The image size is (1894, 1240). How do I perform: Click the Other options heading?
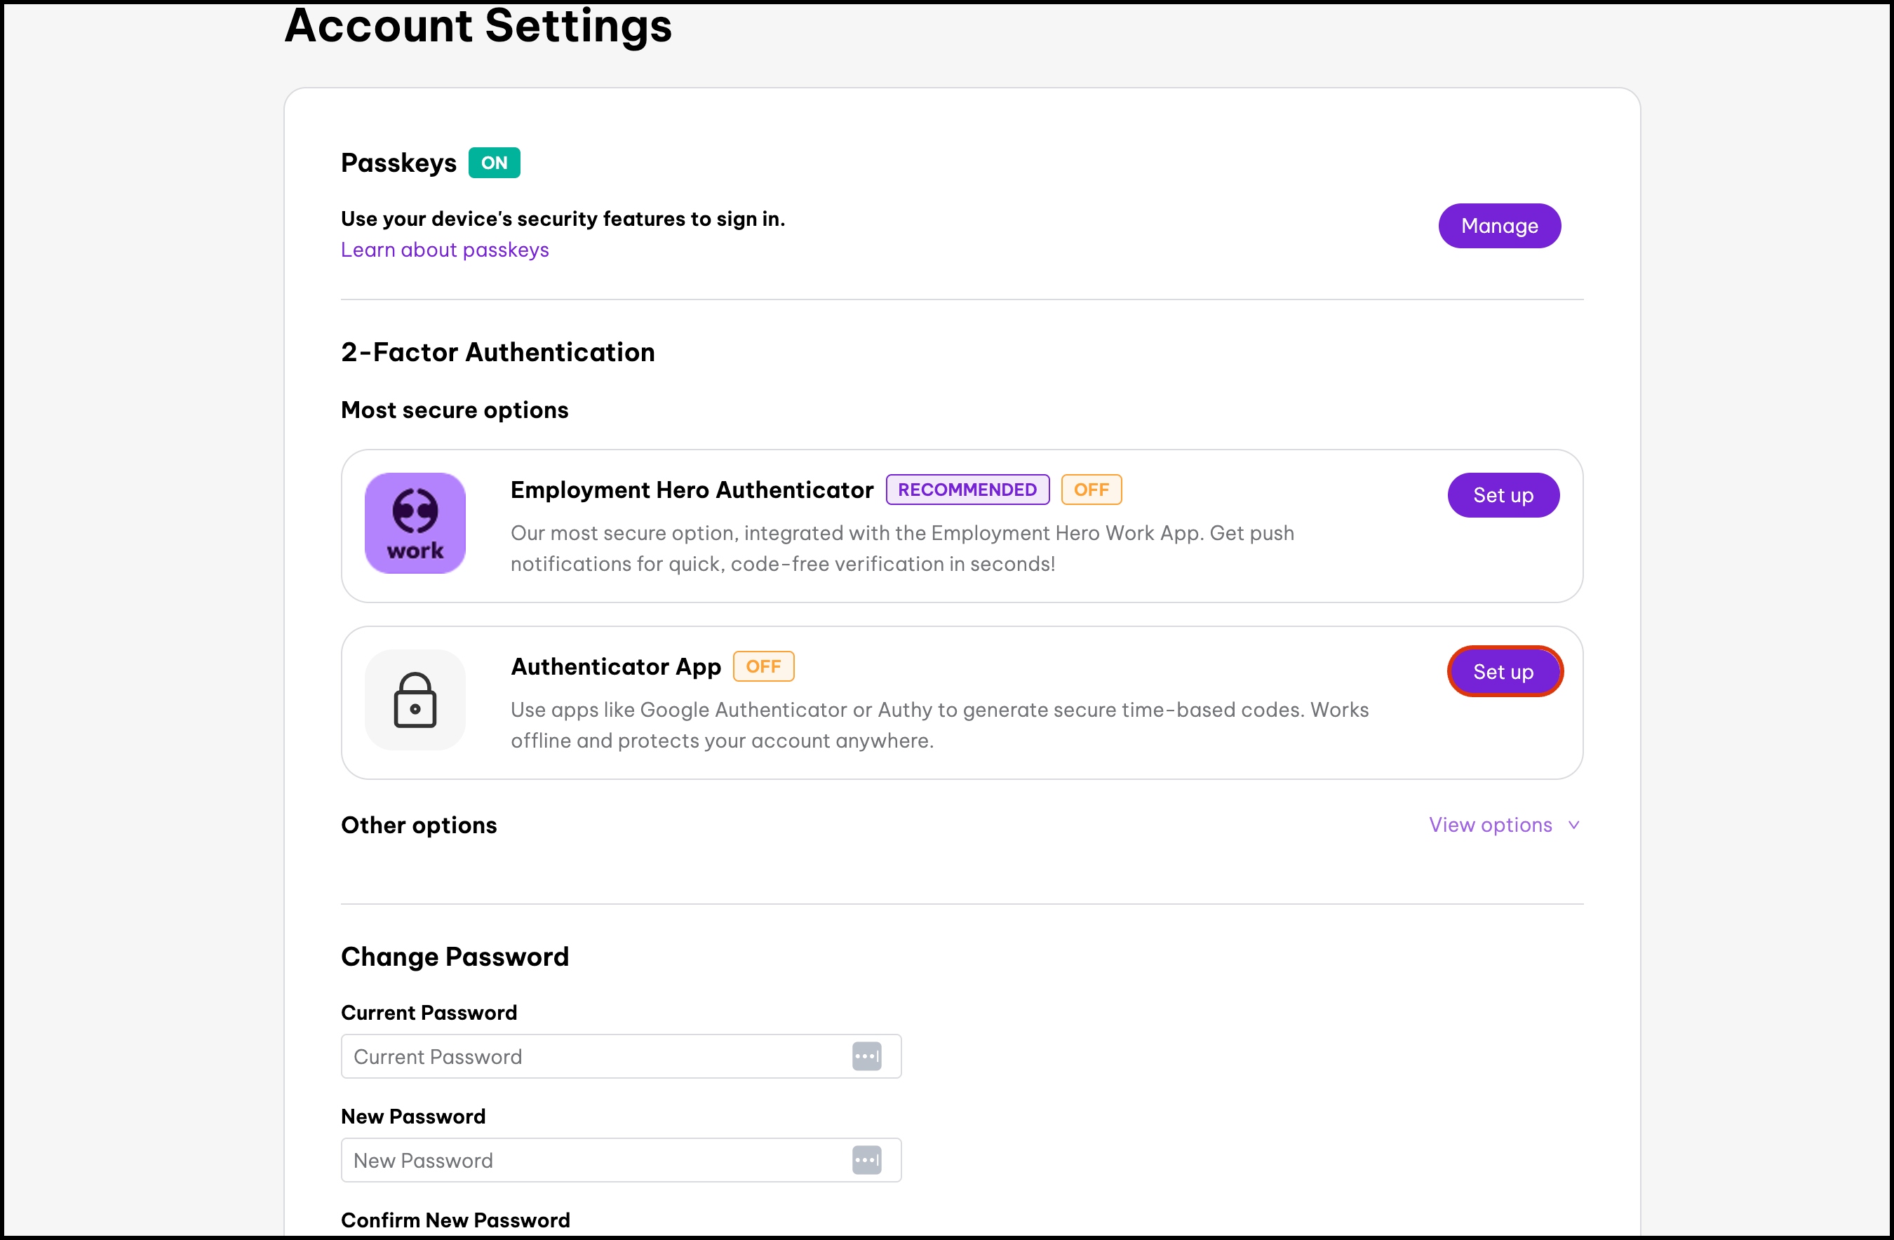(419, 825)
